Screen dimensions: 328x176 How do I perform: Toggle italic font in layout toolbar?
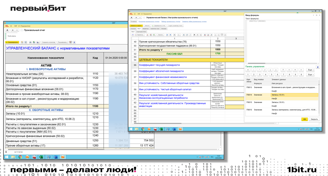pos(197,35)
